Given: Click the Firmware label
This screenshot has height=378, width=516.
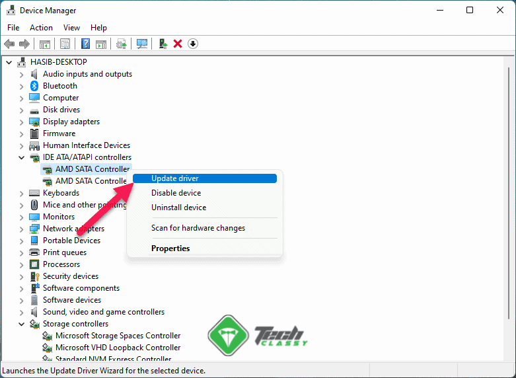Looking at the screenshot, I should click(x=59, y=133).
